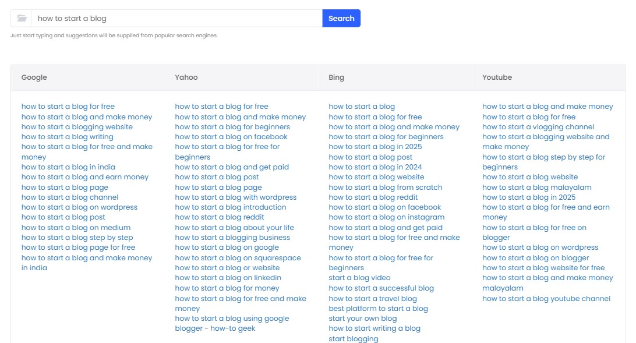
Task: Open Bing suggestion 'how to start a travel blog'
Action: click(373, 299)
